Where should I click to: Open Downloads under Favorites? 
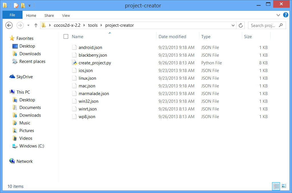pos(30,54)
